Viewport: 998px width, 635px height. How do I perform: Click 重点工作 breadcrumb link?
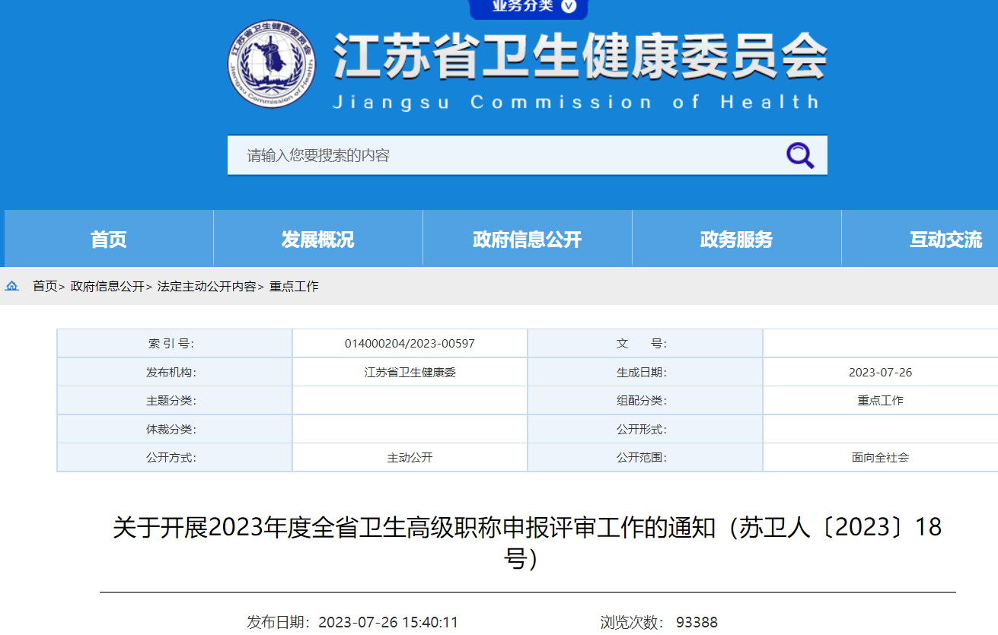tap(294, 287)
